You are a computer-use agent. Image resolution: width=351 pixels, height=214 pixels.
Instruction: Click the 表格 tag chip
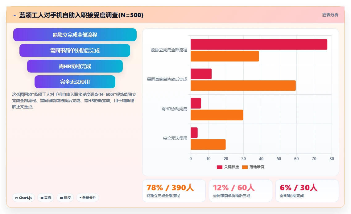[46, 198]
